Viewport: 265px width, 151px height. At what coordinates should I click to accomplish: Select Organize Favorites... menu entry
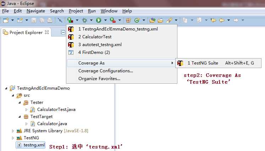tap(122, 79)
